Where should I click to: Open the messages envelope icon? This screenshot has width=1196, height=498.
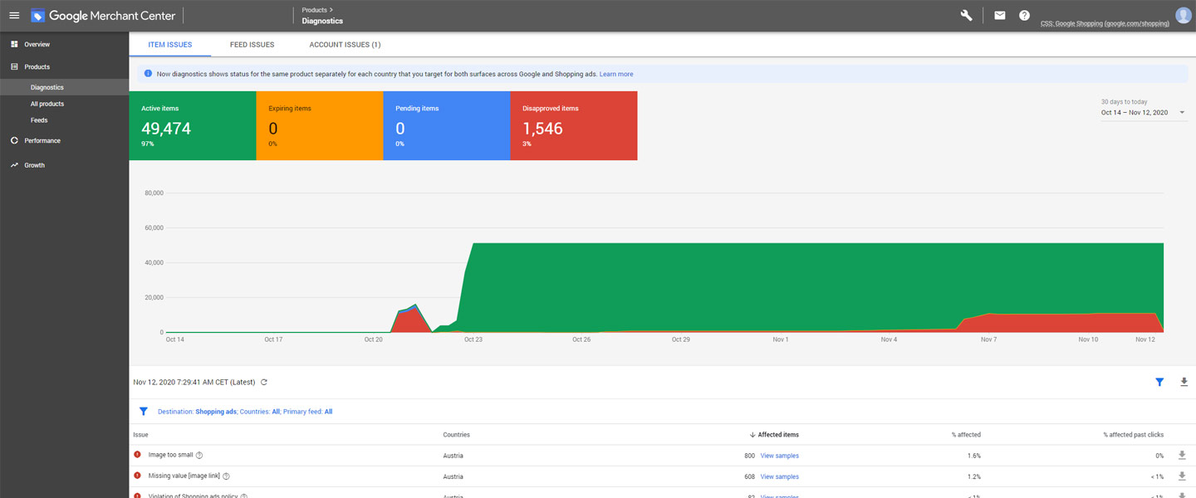click(999, 15)
